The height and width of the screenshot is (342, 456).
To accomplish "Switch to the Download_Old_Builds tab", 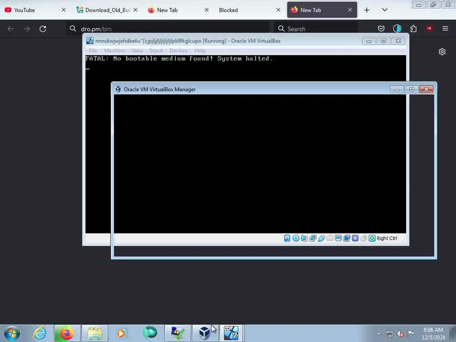I will point(106,10).
